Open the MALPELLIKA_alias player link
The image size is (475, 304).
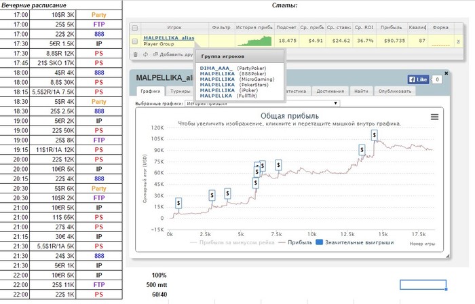point(169,38)
